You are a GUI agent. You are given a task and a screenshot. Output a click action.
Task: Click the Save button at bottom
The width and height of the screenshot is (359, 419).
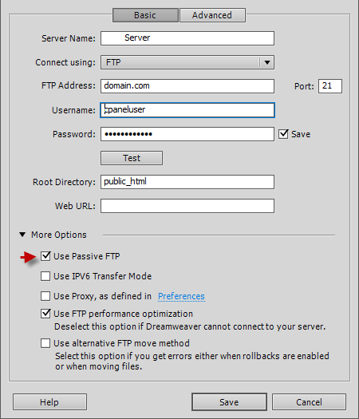(x=229, y=402)
